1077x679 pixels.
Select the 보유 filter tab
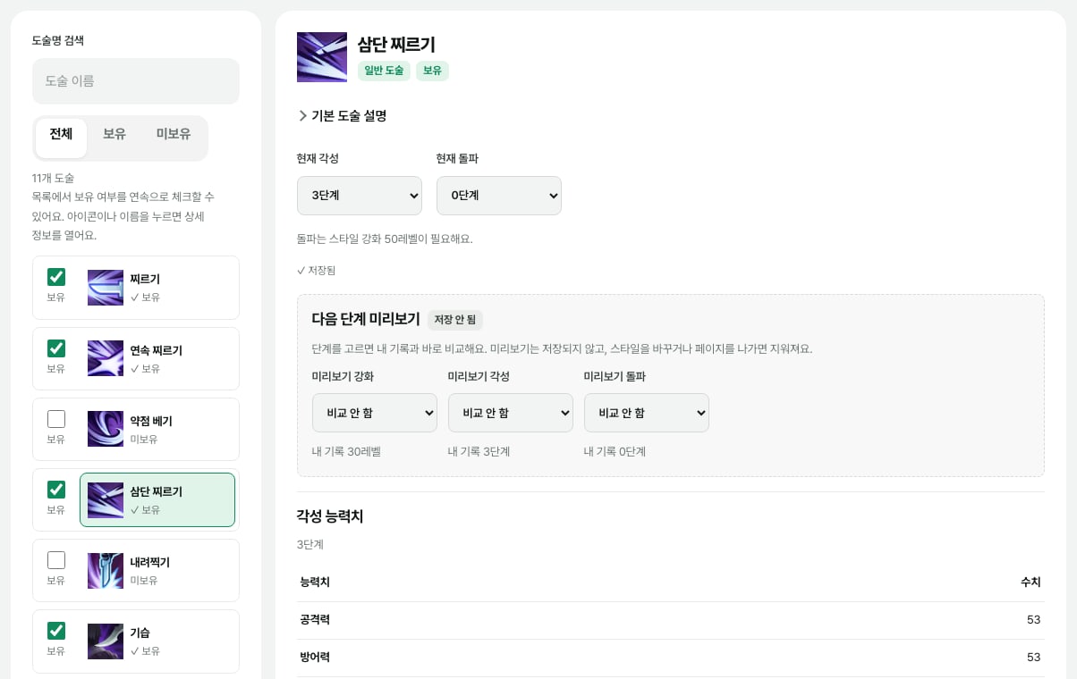click(114, 135)
